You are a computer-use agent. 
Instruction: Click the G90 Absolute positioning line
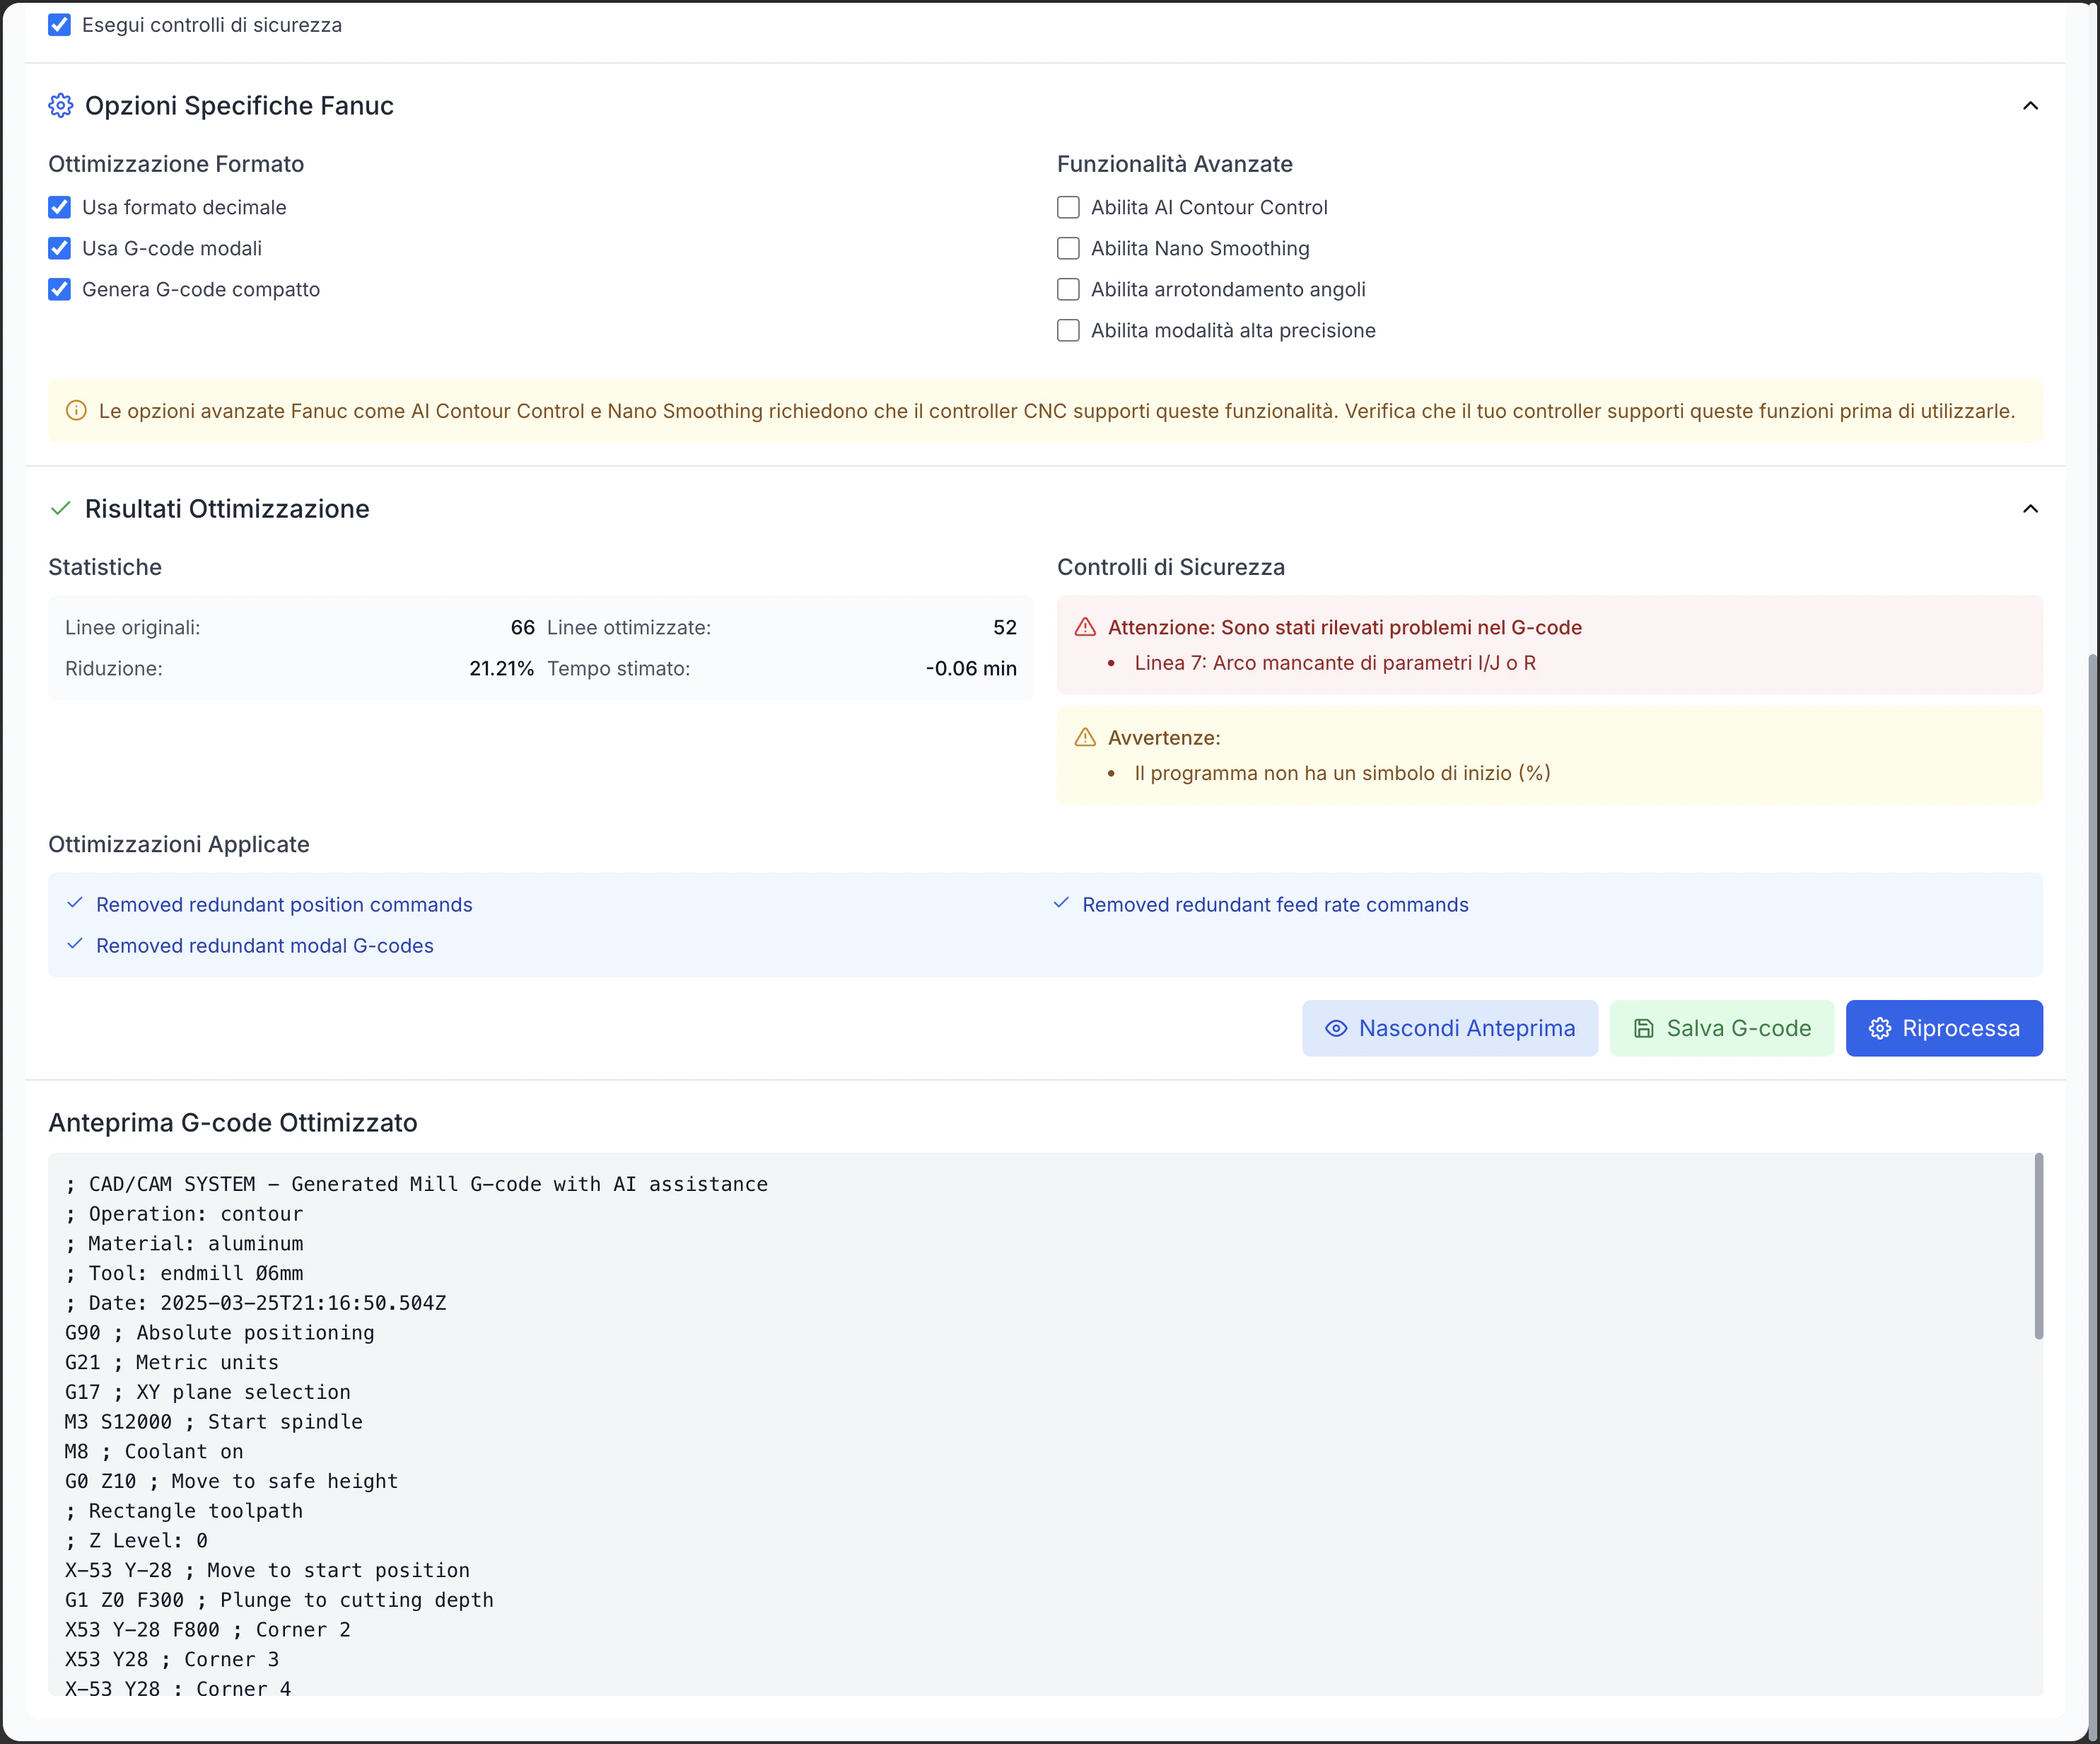coord(220,1333)
